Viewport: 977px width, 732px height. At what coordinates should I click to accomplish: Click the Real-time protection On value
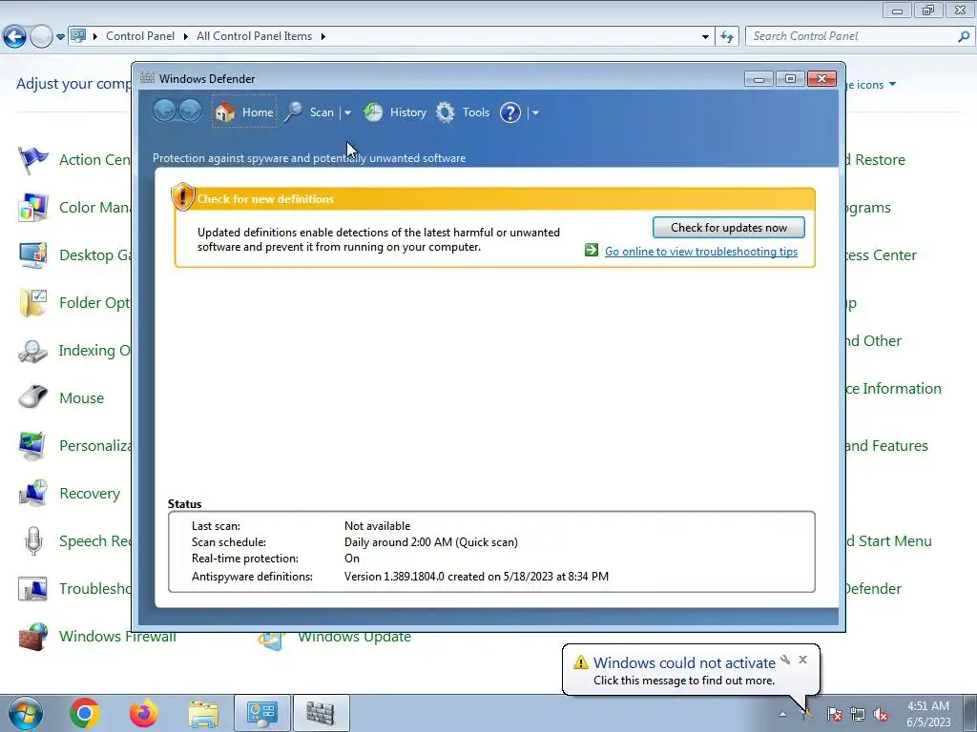pyautogui.click(x=351, y=559)
